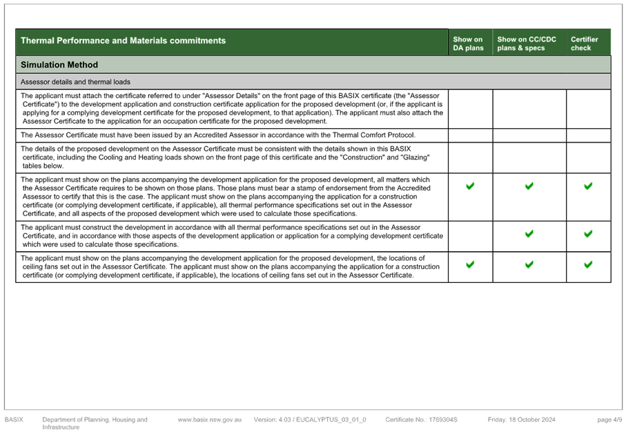The height and width of the screenshot is (432, 626).
Task: Click 'Version: 4.03 / EUCALYPTUS_03_01_0' footer text
Action: (310, 420)
